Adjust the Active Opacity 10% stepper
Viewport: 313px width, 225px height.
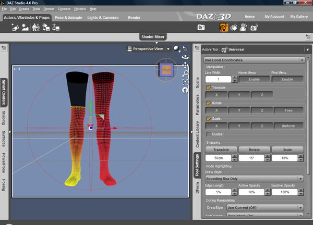click(268, 192)
